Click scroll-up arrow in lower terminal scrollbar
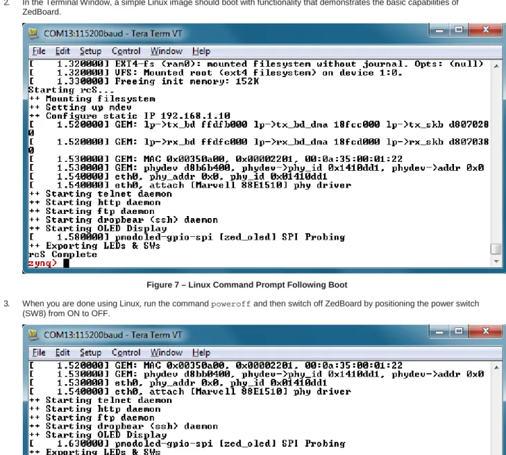The height and width of the screenshot is (455, 506). pos(496,367)
